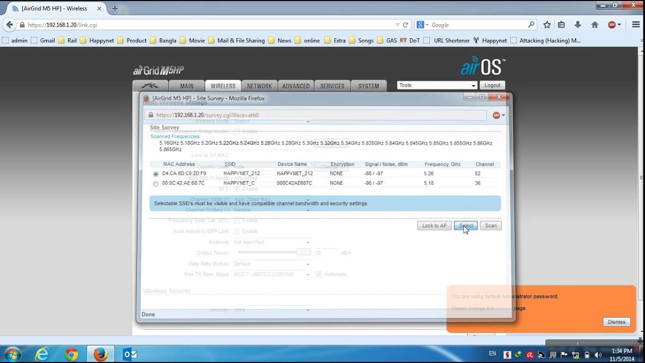Open the bookmarks list icon
645x363 pixels.
[561, 25]
